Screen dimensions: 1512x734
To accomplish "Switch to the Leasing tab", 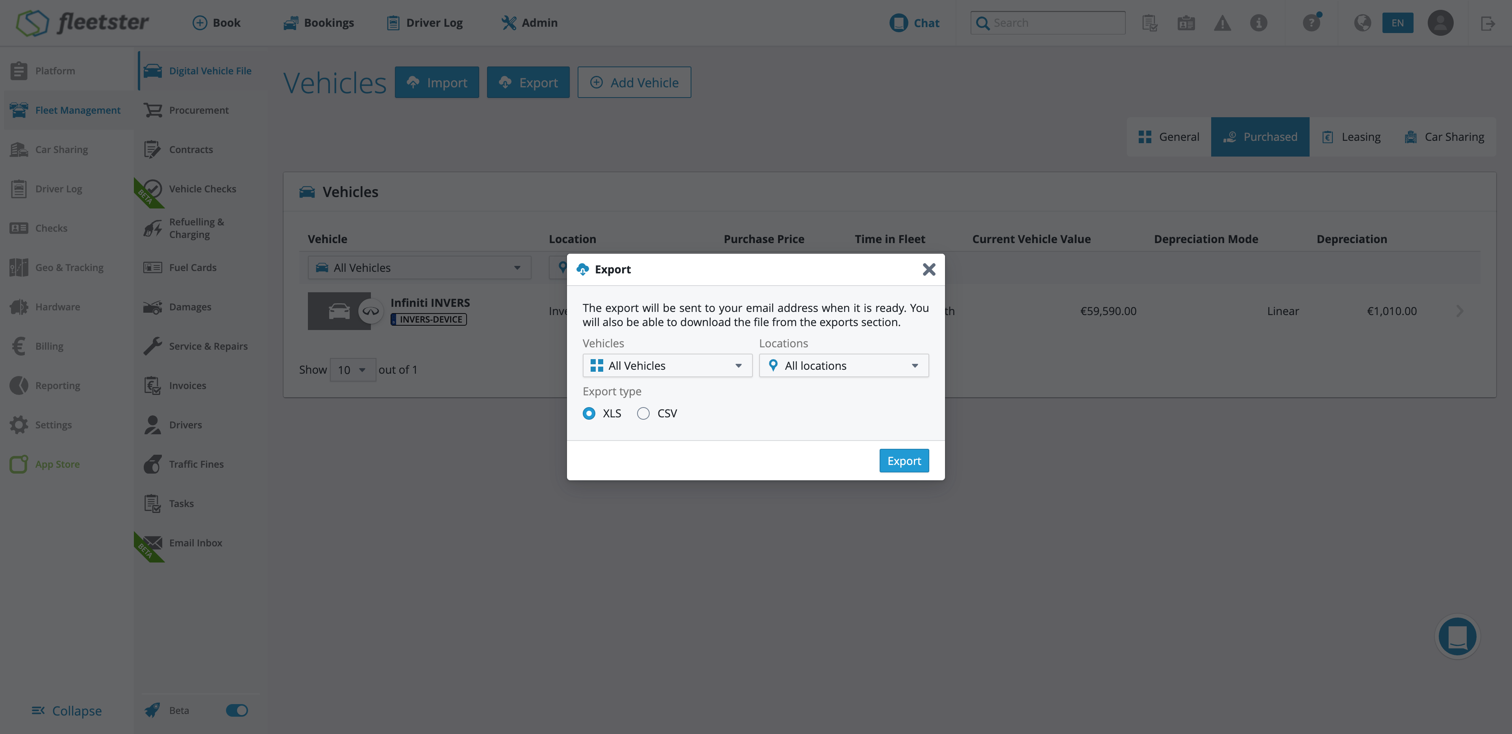I will 1351,136.
